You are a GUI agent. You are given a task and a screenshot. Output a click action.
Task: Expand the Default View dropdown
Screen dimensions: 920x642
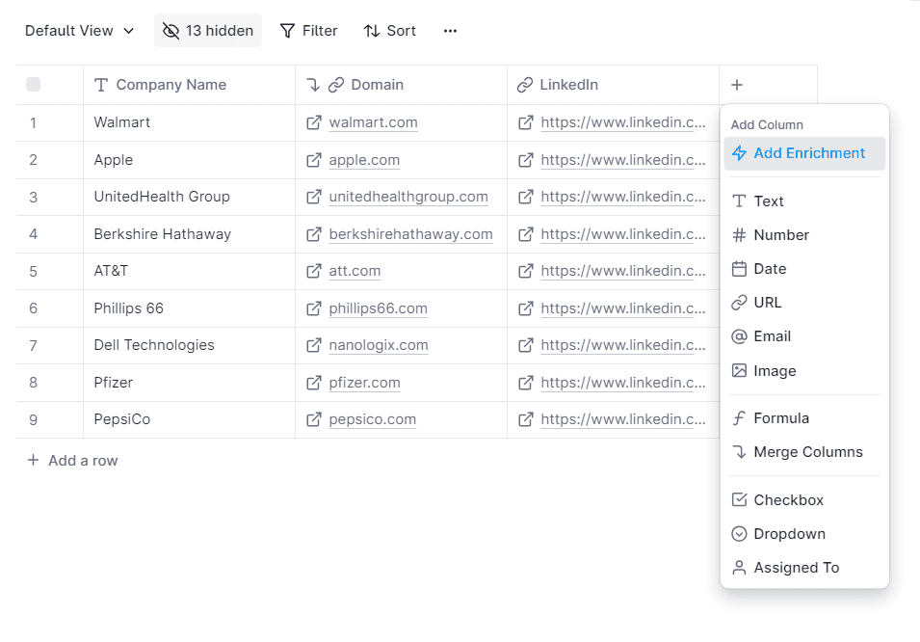[x=79, y=31]
